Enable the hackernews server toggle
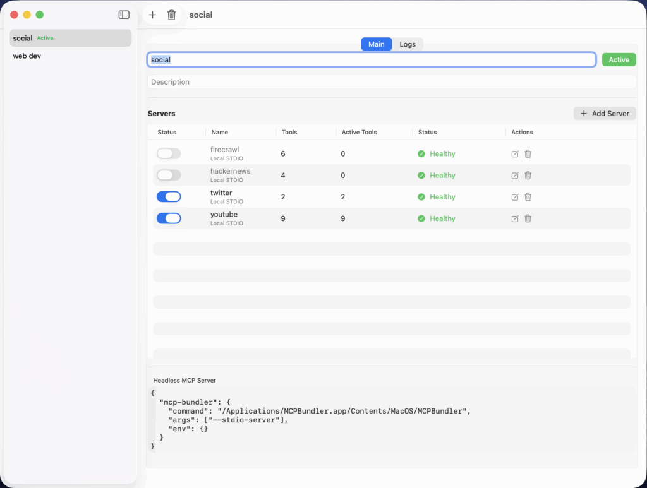Viewport: 647px width, 488px height. click(169, 176)
